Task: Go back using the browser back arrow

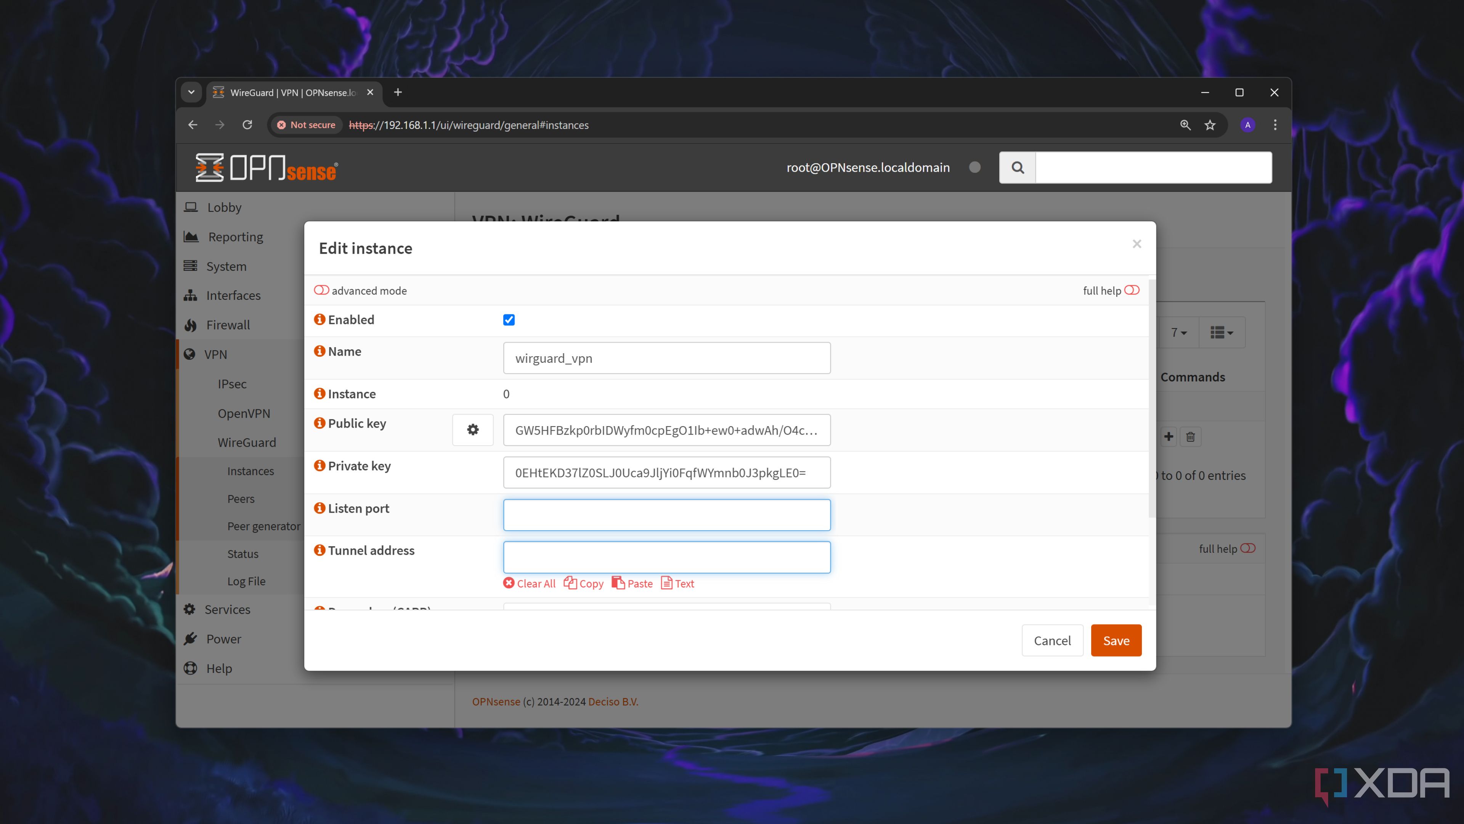Action: click(193, 125)
